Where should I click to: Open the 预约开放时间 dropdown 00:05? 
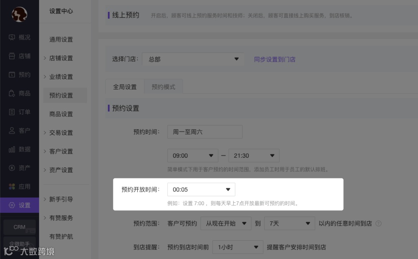pos(201,189)
